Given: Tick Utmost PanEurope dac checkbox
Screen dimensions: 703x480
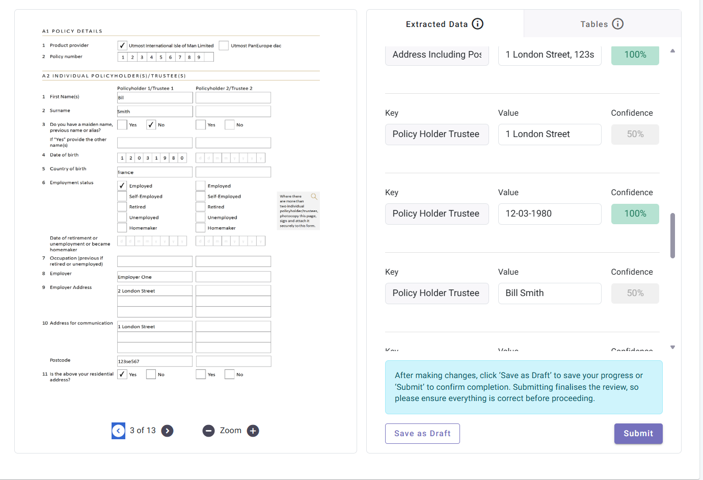Looking at the screenshot, I should pos(224,46).
